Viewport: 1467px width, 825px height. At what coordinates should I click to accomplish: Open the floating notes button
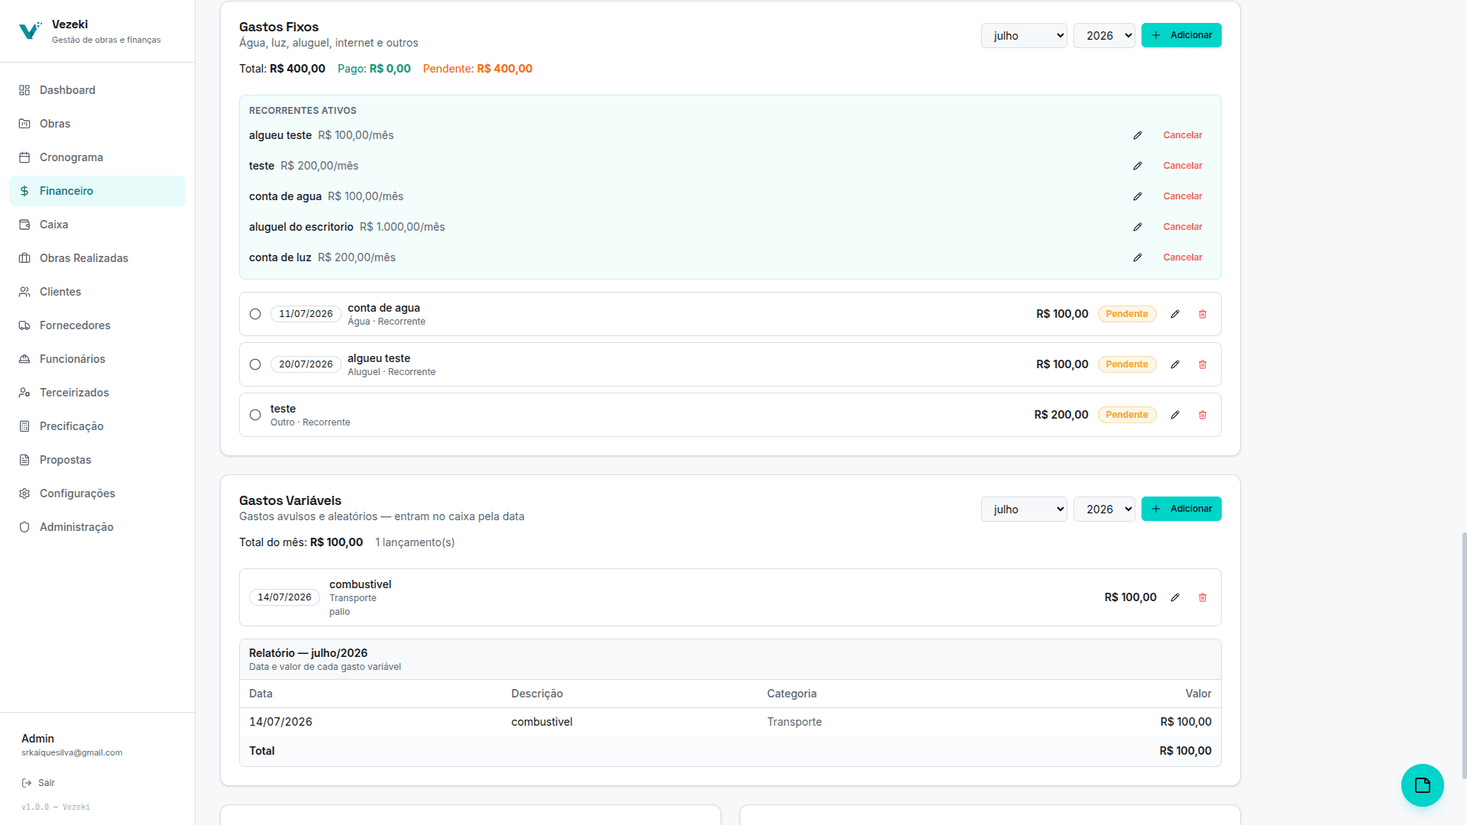click(x=1422, y=785)
